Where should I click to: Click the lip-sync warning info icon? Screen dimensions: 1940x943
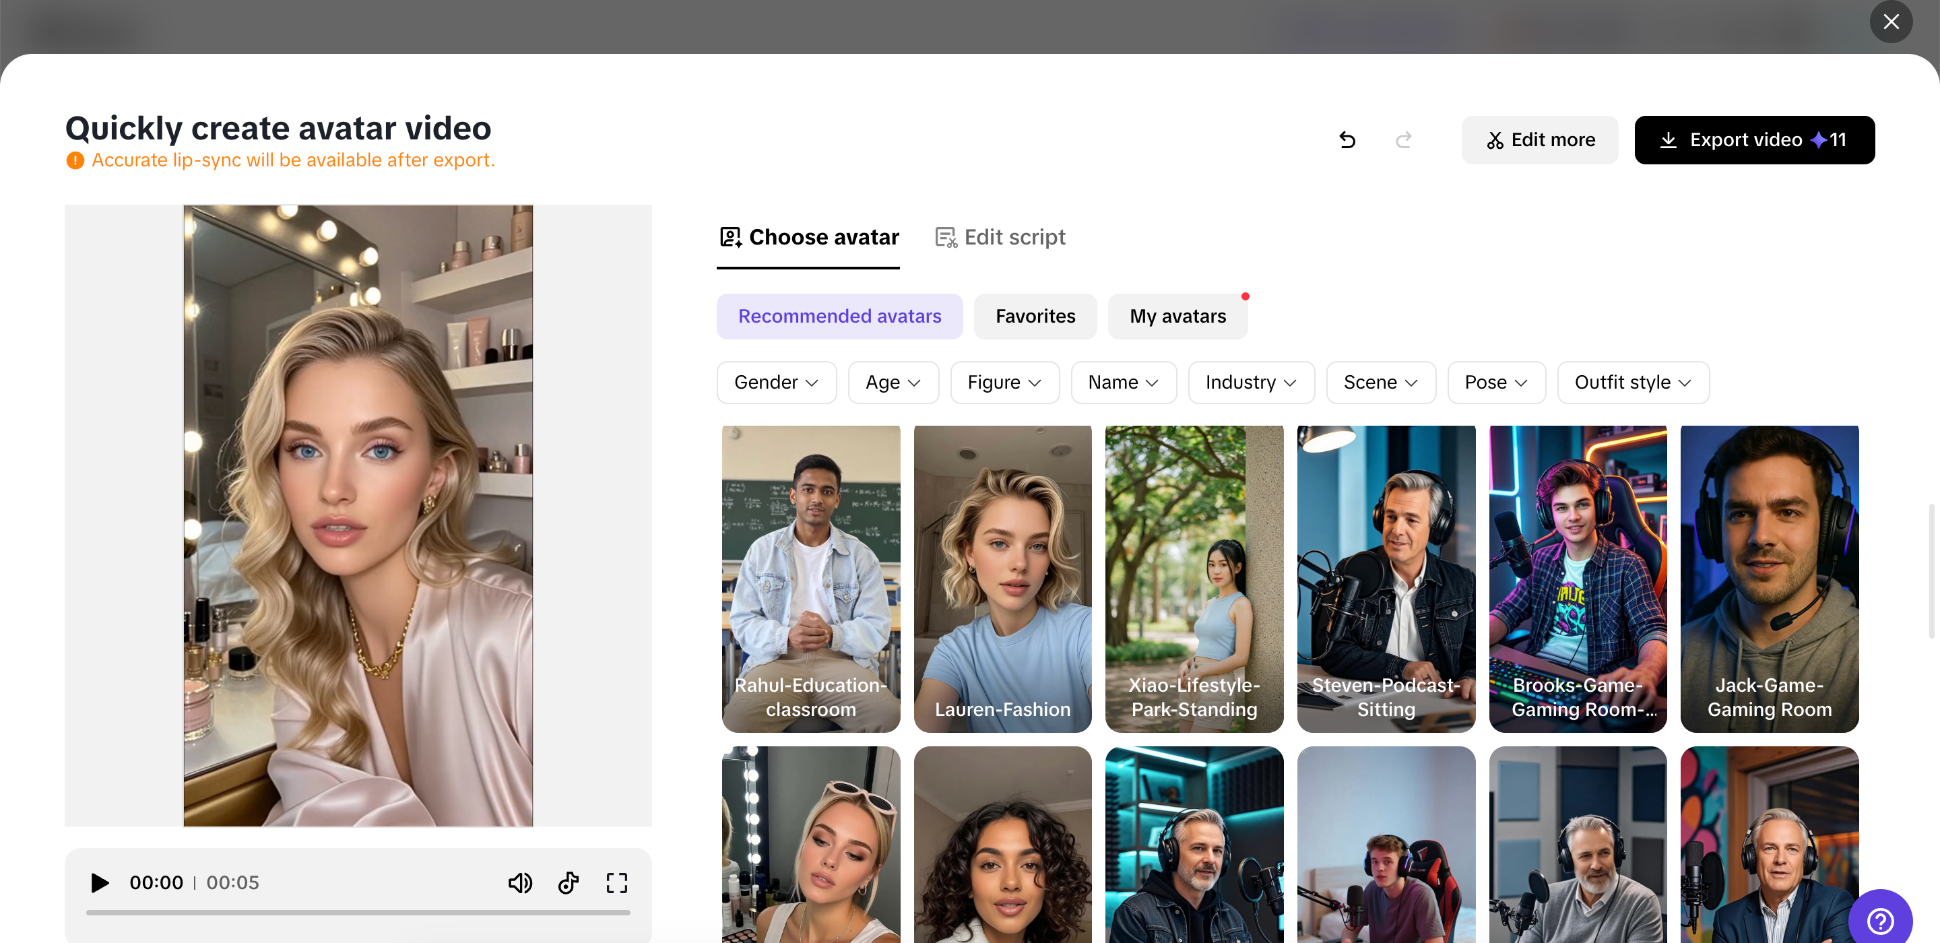[75, 160]
